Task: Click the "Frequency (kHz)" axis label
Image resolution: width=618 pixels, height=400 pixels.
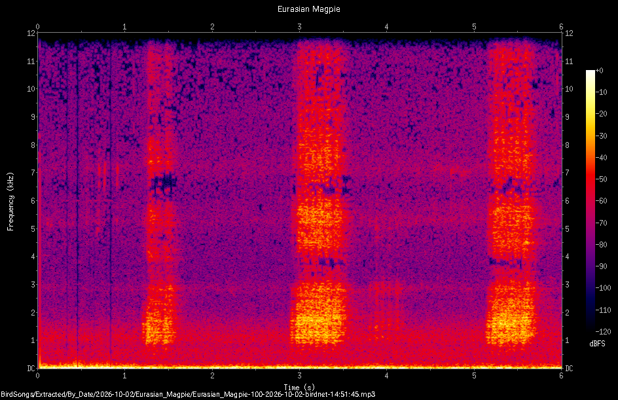Action: [10, 202]
